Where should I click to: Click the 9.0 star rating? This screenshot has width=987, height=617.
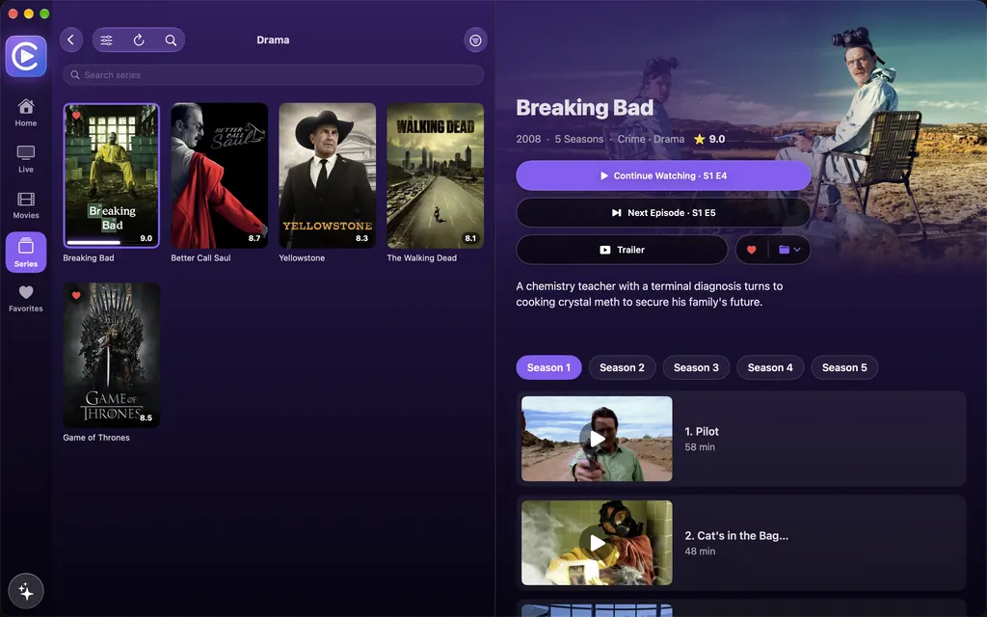[709, 139]
